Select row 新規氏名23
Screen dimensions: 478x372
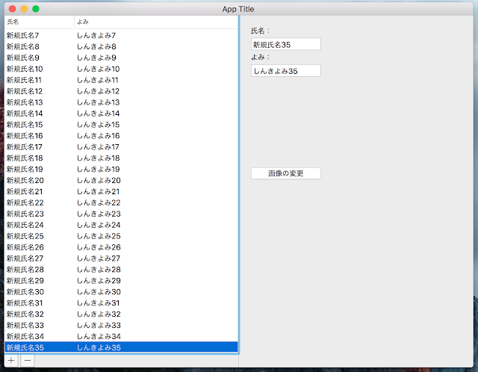click(x=121, y=214)
